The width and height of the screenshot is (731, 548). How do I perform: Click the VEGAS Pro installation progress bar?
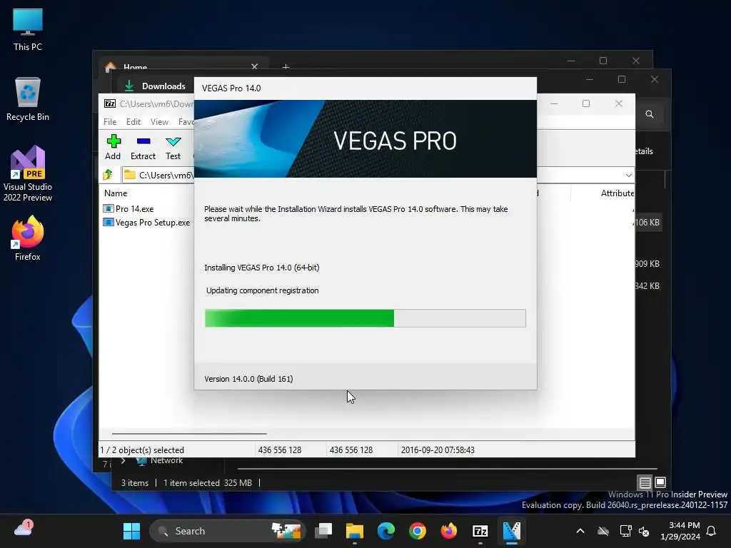click(365, 318)
